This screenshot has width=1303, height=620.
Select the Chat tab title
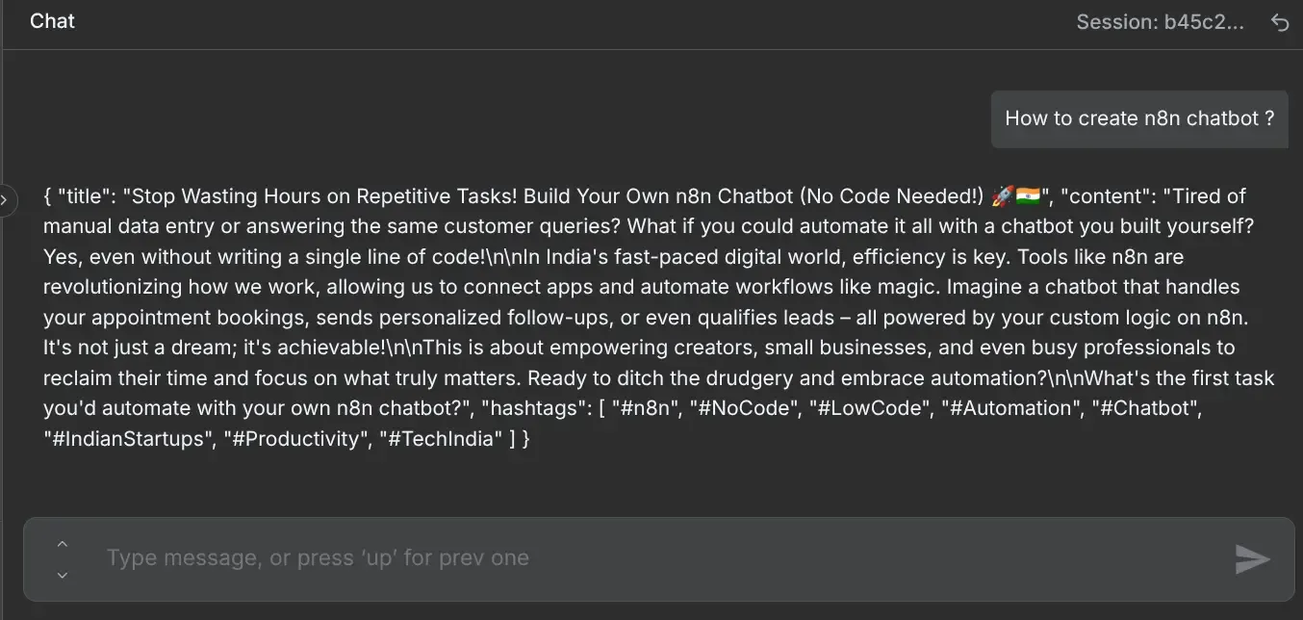51,20
